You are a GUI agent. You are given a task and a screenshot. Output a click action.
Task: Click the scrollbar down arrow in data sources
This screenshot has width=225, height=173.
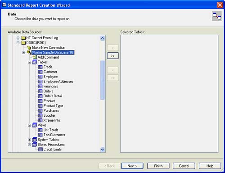pyautogui.click(x=103, y=150)
